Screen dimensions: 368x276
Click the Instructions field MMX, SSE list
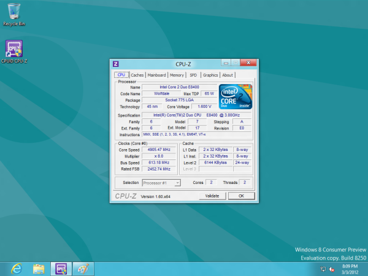pyautogui.click(x=196, y=134)
